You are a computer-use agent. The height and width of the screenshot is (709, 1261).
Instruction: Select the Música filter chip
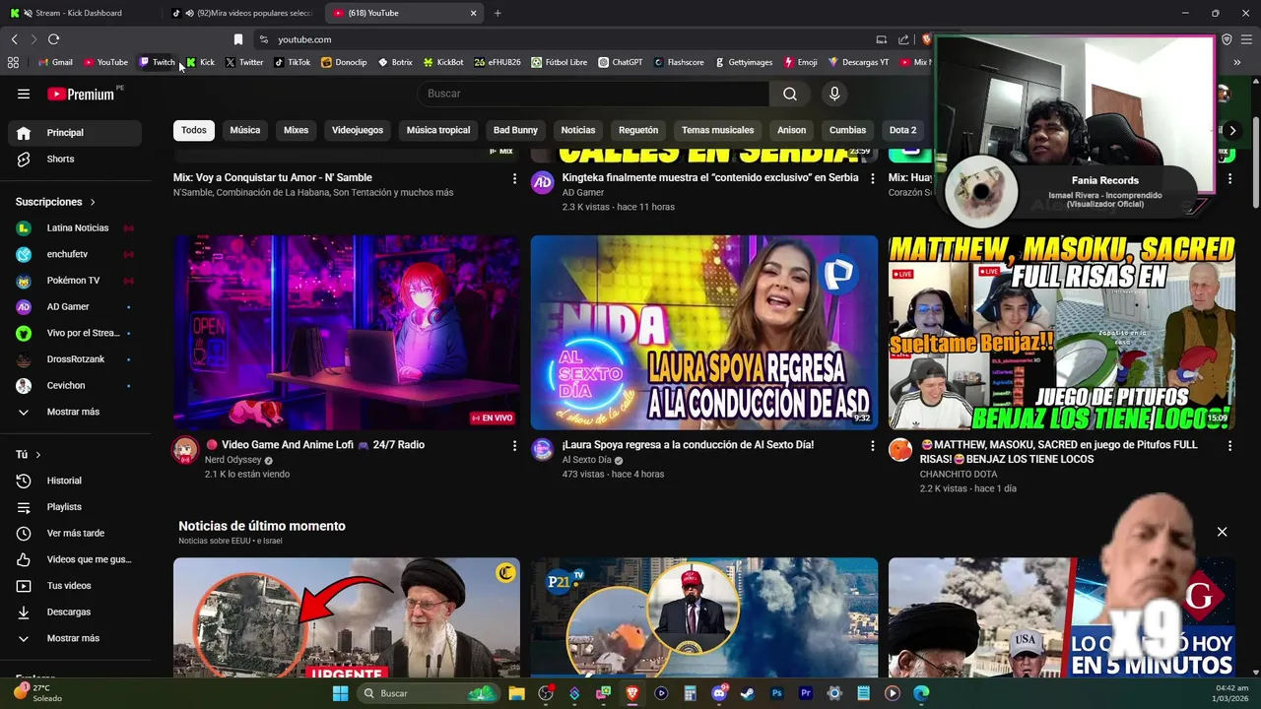(x=245, y=130)
